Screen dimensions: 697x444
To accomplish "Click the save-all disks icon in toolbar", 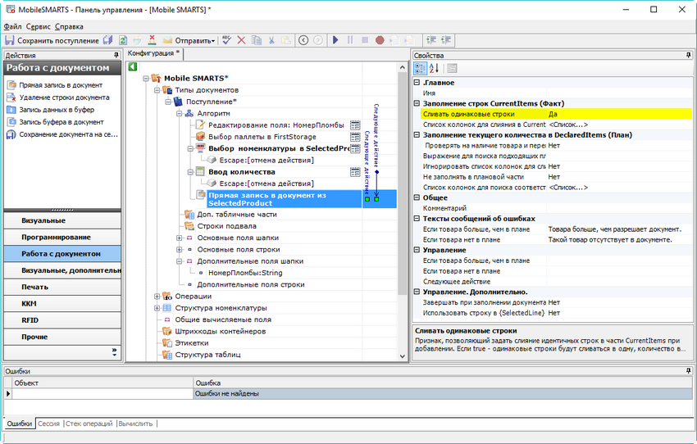I will [108, 40].
